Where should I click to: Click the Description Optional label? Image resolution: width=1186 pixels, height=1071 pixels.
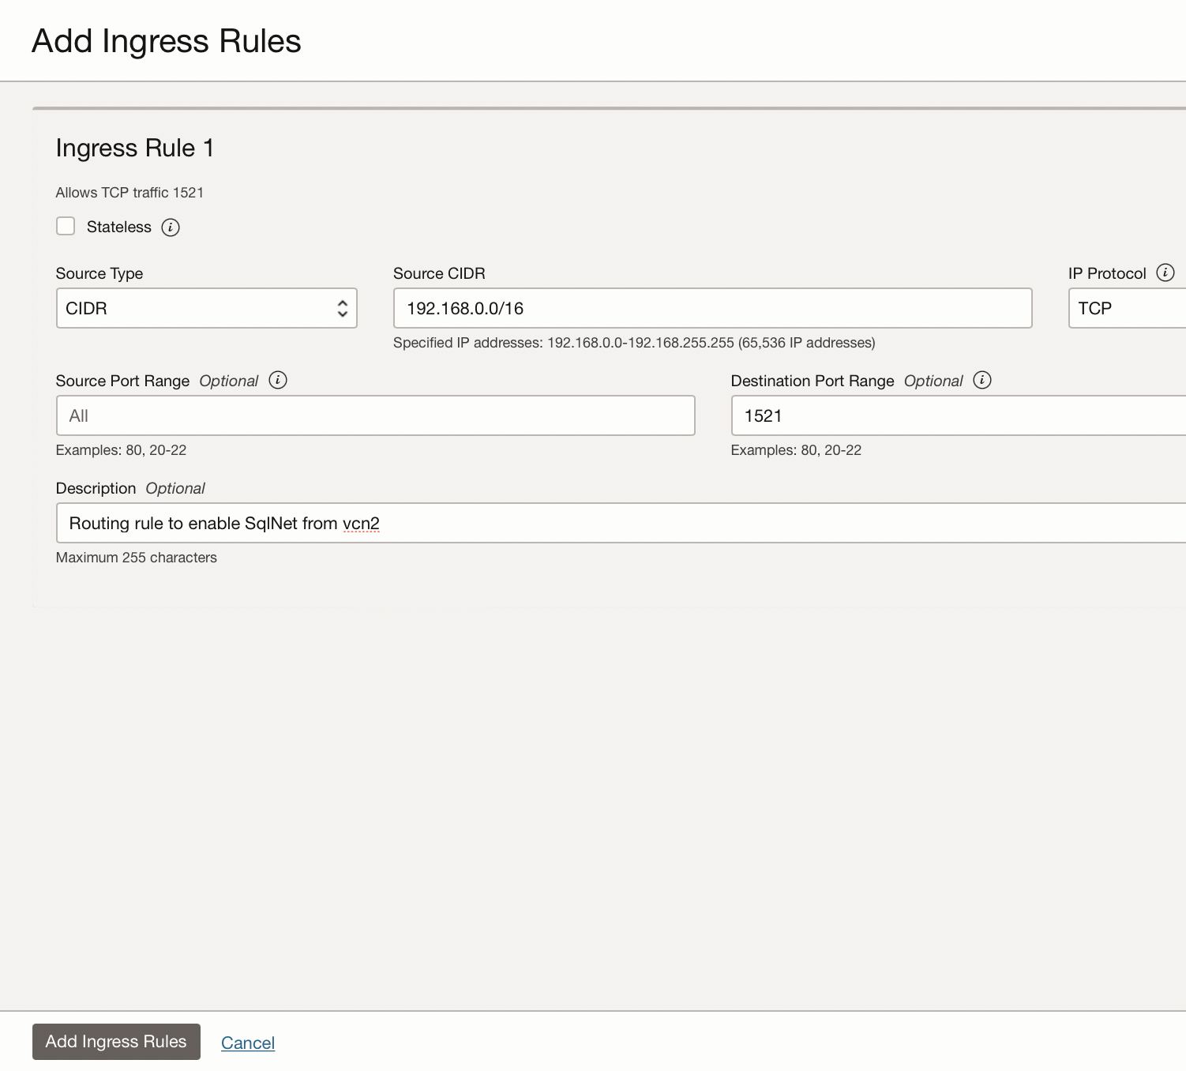(130, 488)
